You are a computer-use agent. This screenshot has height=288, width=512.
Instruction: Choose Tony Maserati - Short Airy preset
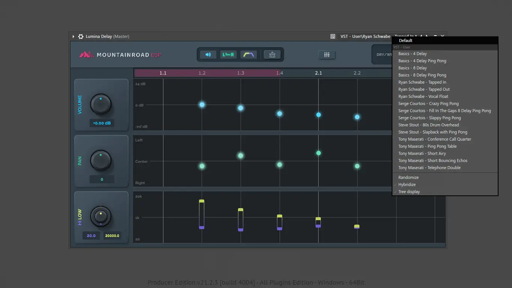click(x=445, y=153)
